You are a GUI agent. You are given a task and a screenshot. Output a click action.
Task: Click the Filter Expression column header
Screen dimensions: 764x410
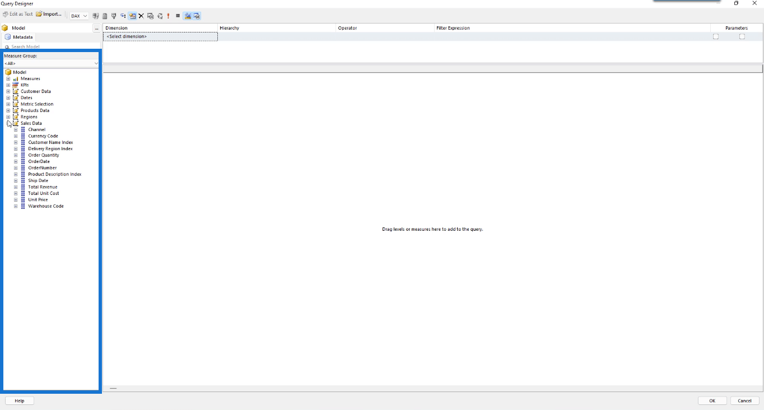(572, 28)
